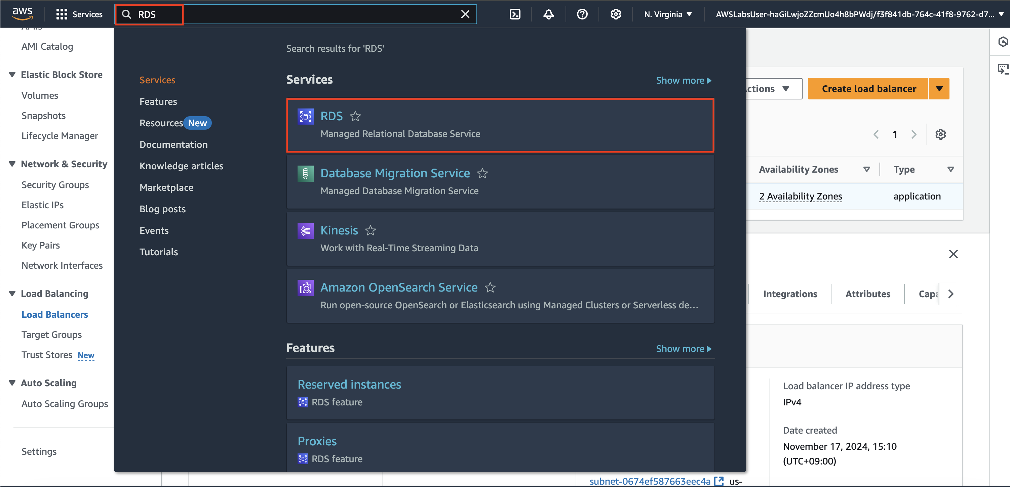Click the Database Migration Service icon

(305, 174)
